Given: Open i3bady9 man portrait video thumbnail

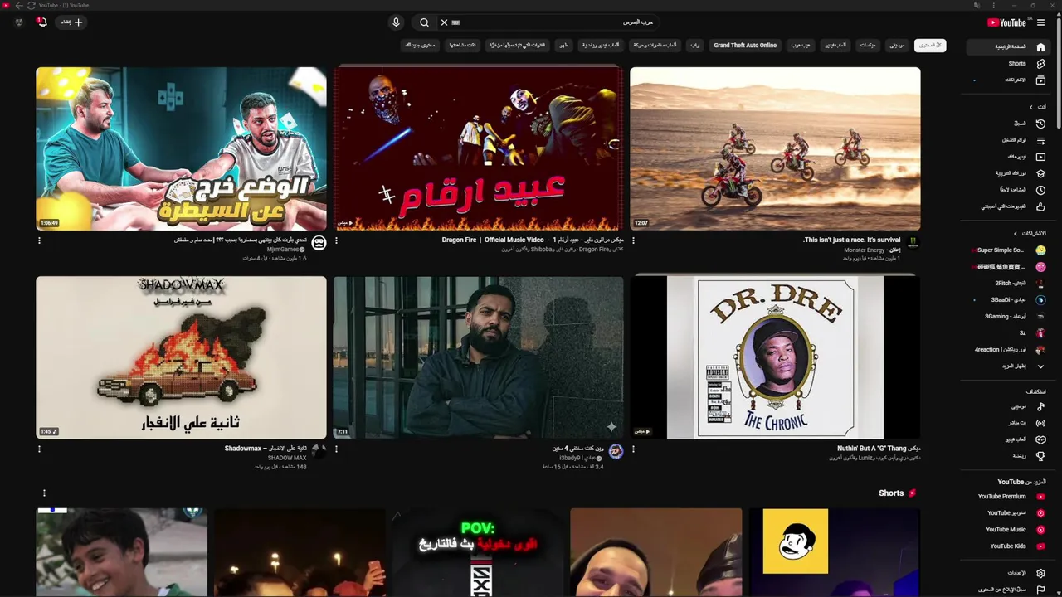Looking at the screenshot, I should [x=478, y=357].
